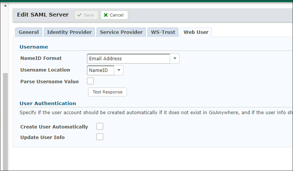This screenshot has width=293, height=171.
Task: Check Create User Automatically
Action: click(100, 126)
